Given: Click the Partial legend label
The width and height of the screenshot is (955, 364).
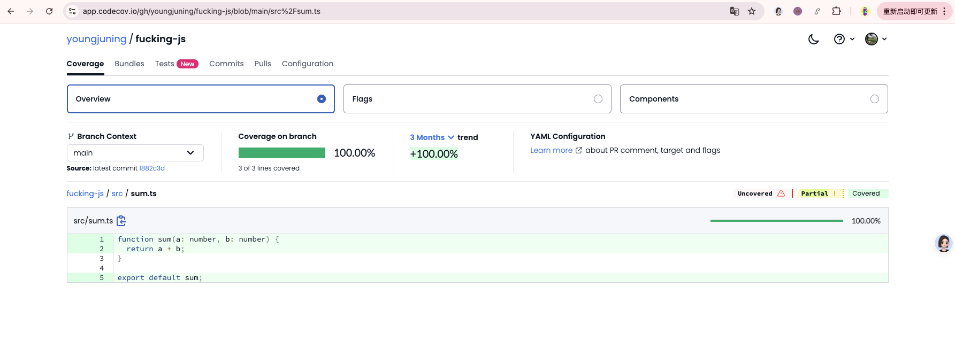Looking at the screenshot, I should 814,193.
